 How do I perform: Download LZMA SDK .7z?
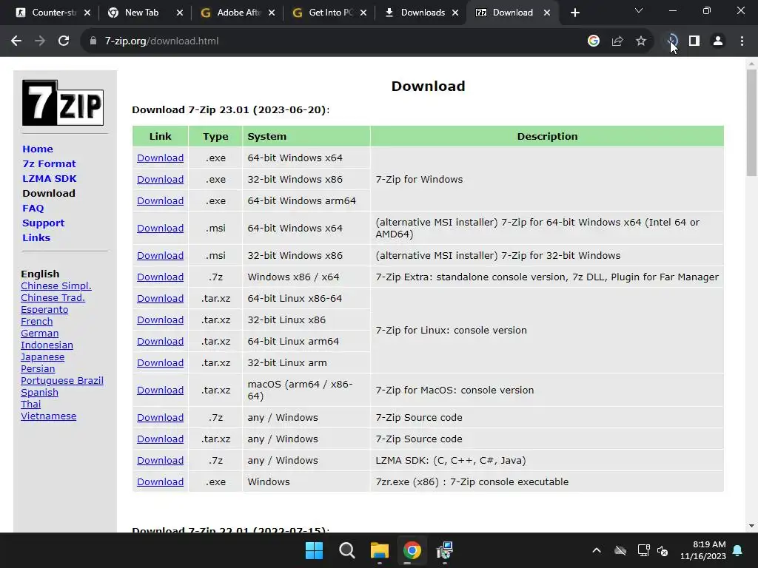160,460
